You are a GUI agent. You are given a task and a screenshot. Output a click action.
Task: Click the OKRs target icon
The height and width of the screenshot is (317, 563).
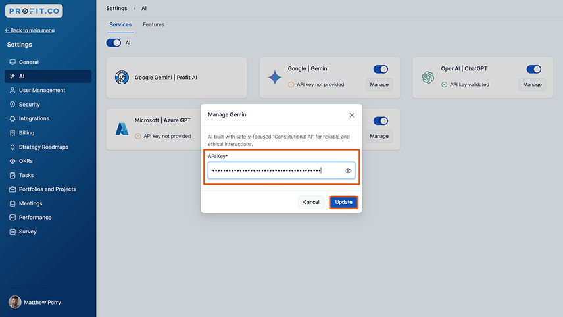[12, 161]
